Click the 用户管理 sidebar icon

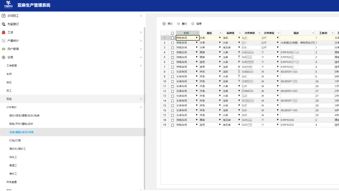(x=4, y=49)
